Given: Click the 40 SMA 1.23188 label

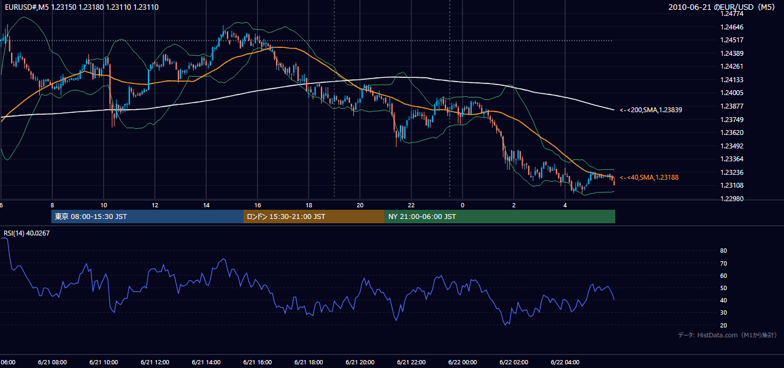Looking at the screenshot, I should click(x=649, y=177).
